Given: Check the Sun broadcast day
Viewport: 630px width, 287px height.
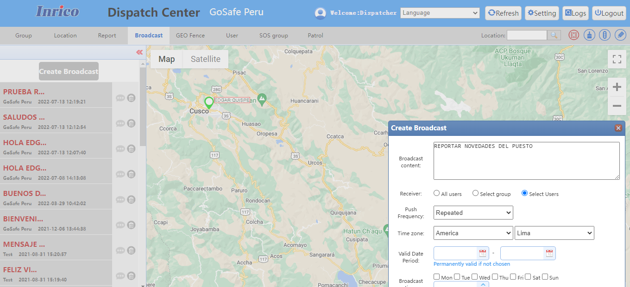Looking at the screenshot, I should [545, 277].
